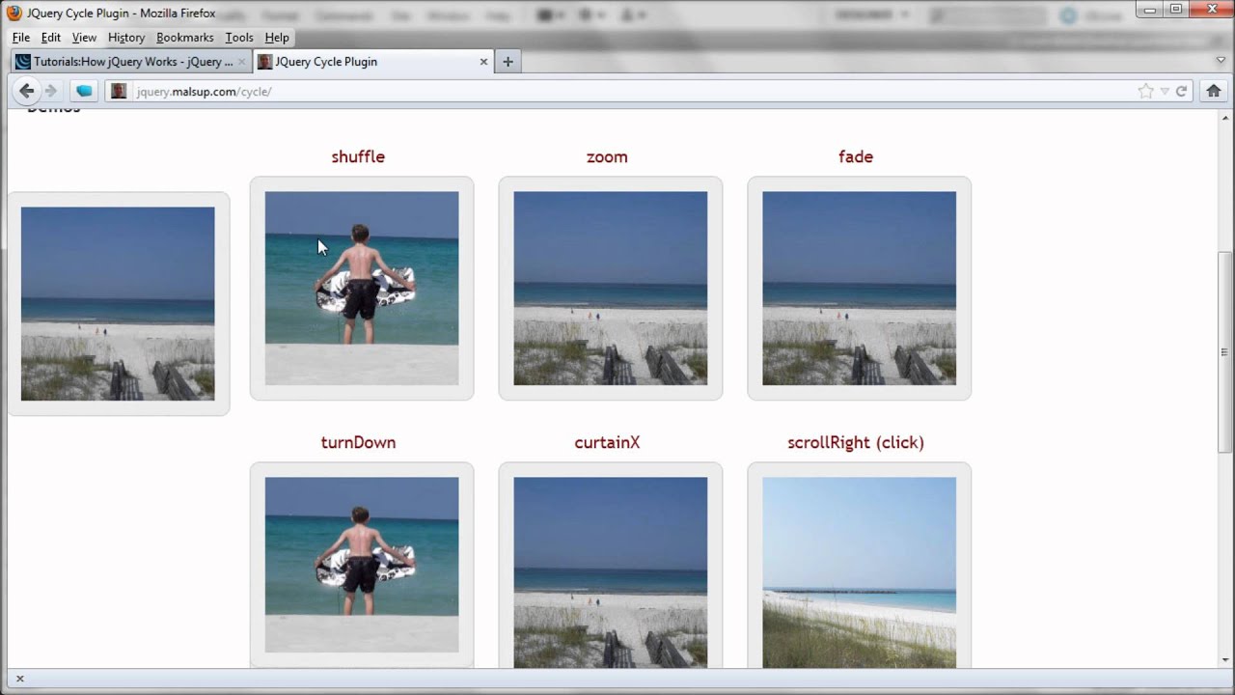Image resolution: width=1235 pixels, height=695 pixels.
Task: Click the vertical scrollbar thumb
Action: [1225, 352]
